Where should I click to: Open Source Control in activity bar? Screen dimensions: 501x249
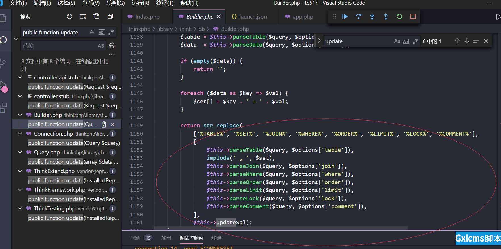tap(3, 63)
